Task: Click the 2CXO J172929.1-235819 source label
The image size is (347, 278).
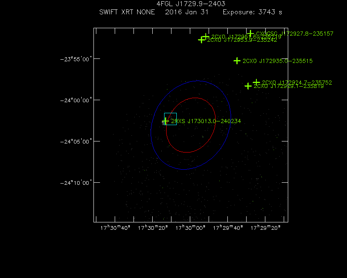Action: (289, 86)
